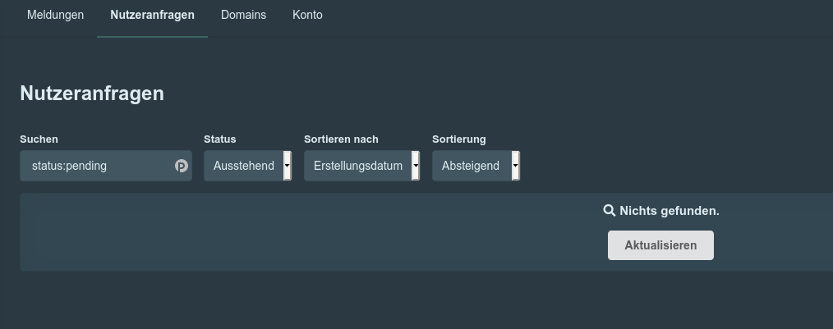Click the arrow on the Erstellungsdatum dropdown
833x329 pixels.
click(x=416, y=166)
